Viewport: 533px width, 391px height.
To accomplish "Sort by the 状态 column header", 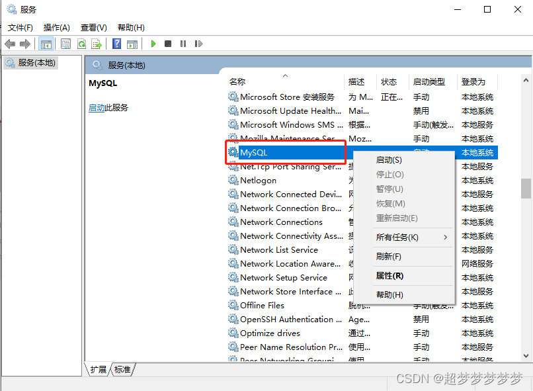I will point(393,81).
